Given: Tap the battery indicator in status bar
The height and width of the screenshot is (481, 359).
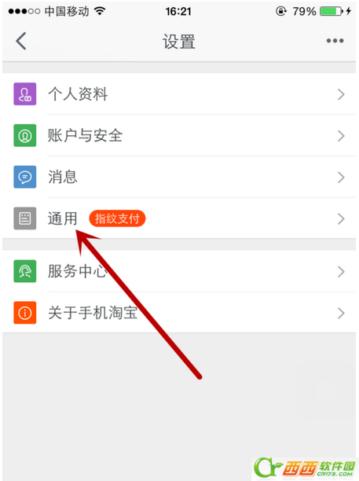Looking at the screenshot, I should point(332,11).
